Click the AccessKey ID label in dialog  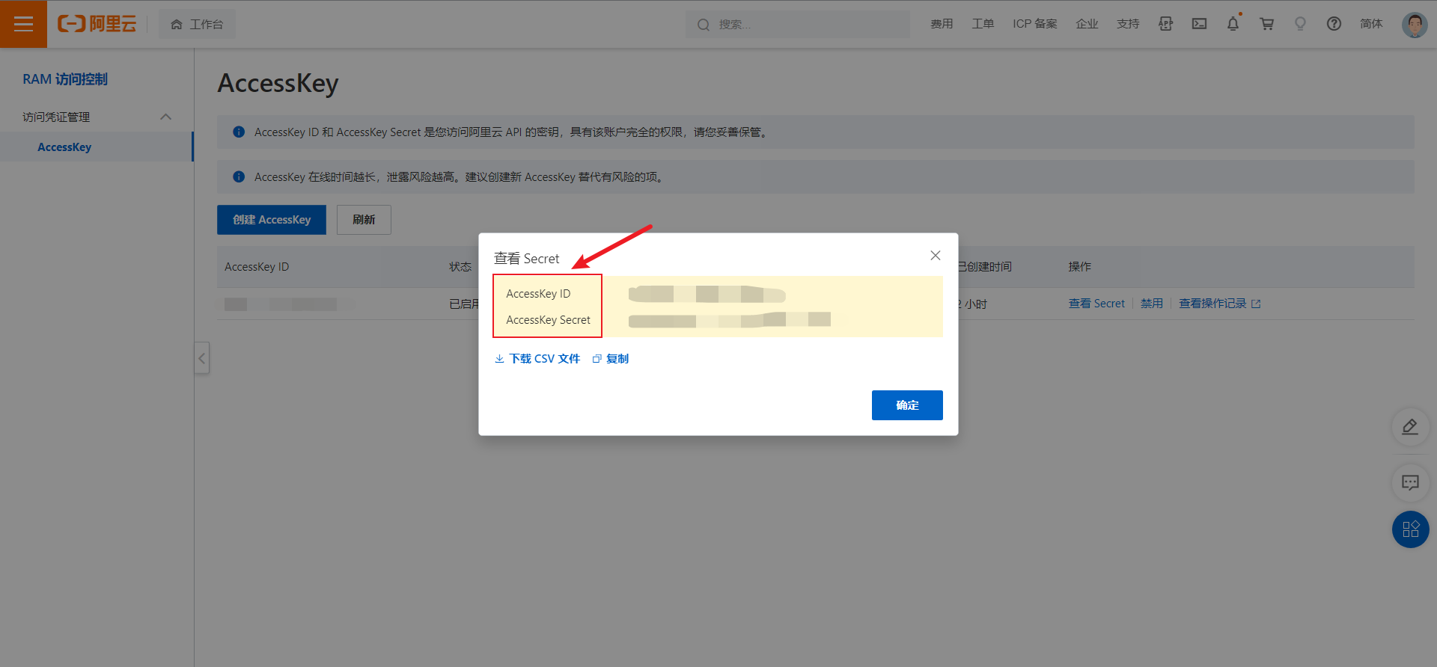pos(538,294)
